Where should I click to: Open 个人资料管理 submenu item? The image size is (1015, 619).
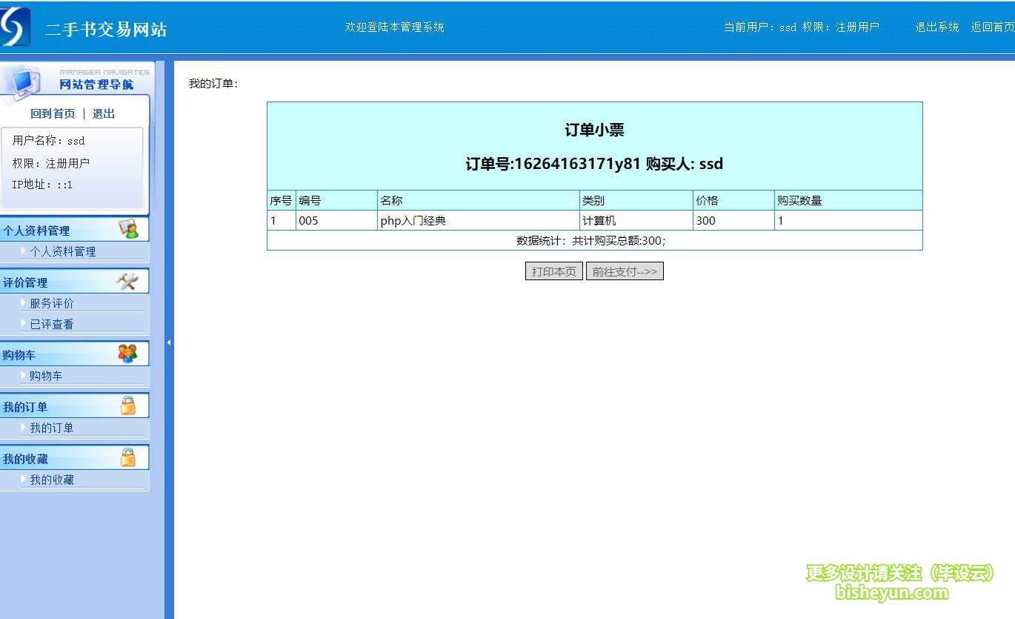pyautogui.click(x=63, y=251)
